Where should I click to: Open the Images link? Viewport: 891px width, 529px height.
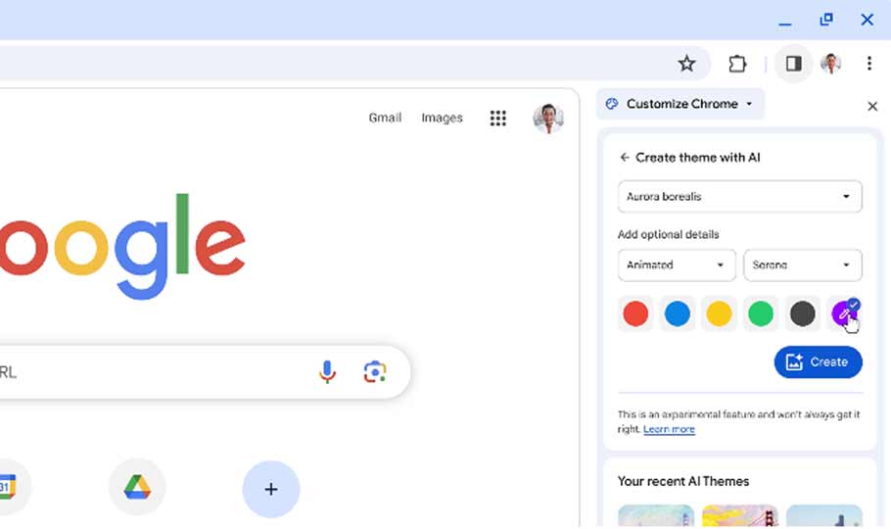443,118
